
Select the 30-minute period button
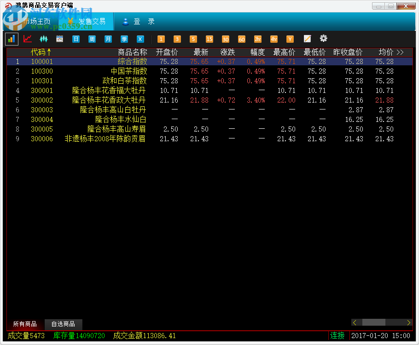(226, 39)
